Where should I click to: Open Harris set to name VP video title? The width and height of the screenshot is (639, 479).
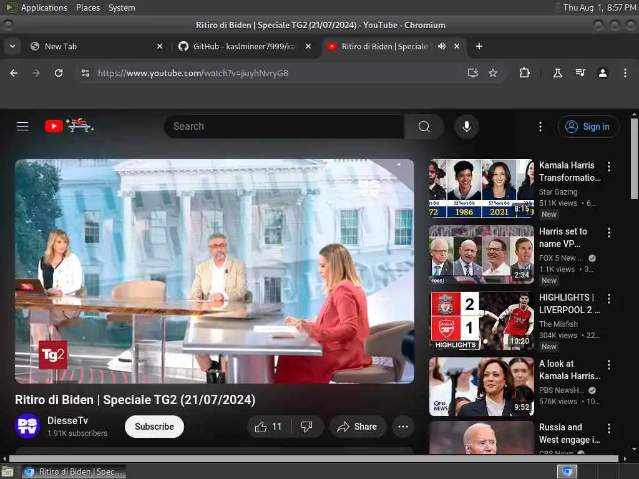(563, 238)
